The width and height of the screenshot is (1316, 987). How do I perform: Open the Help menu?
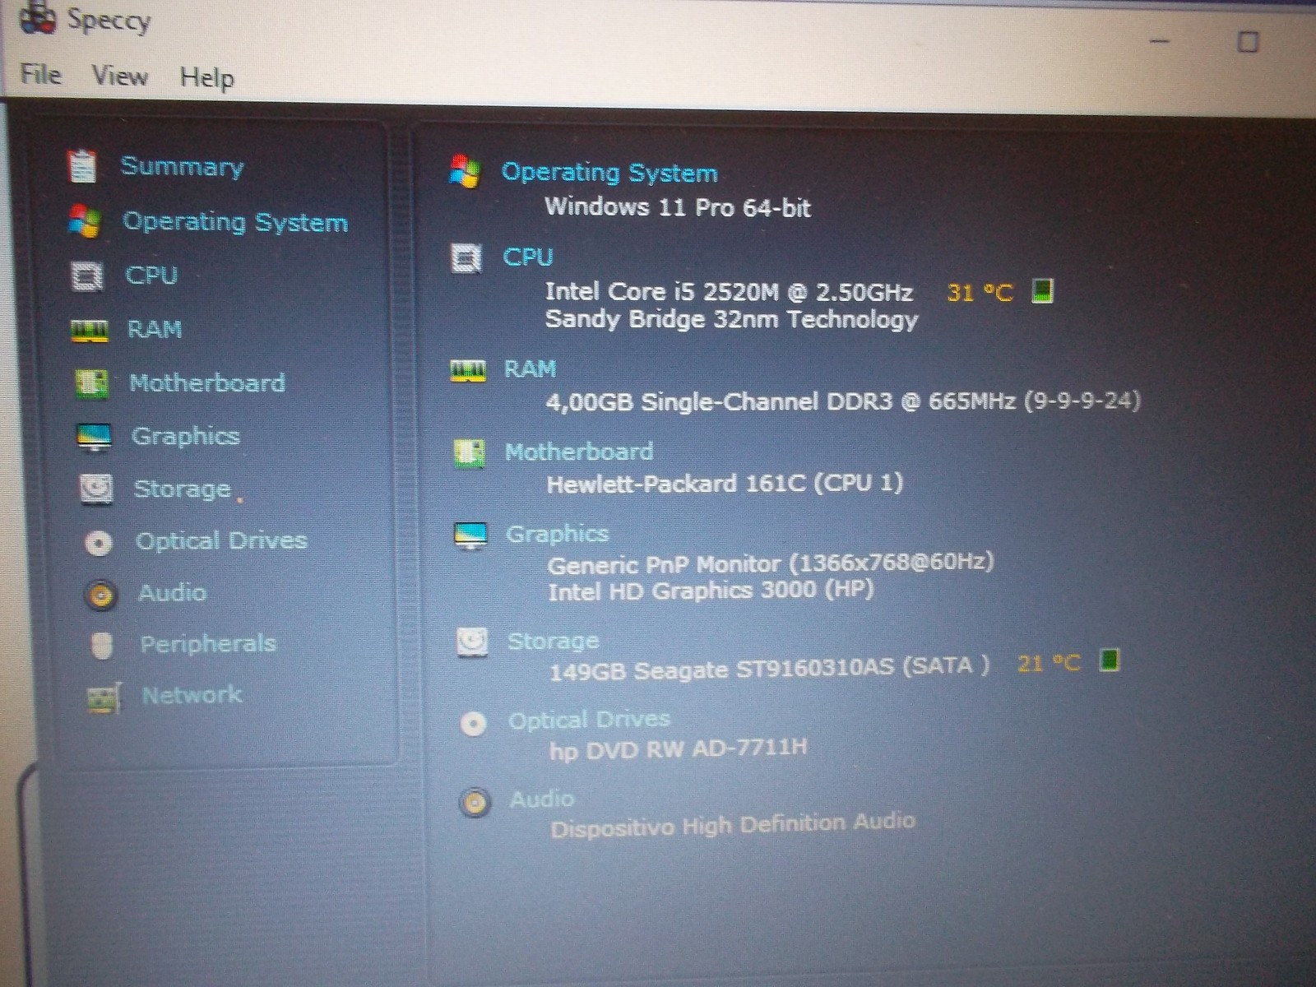pos(207,78)
